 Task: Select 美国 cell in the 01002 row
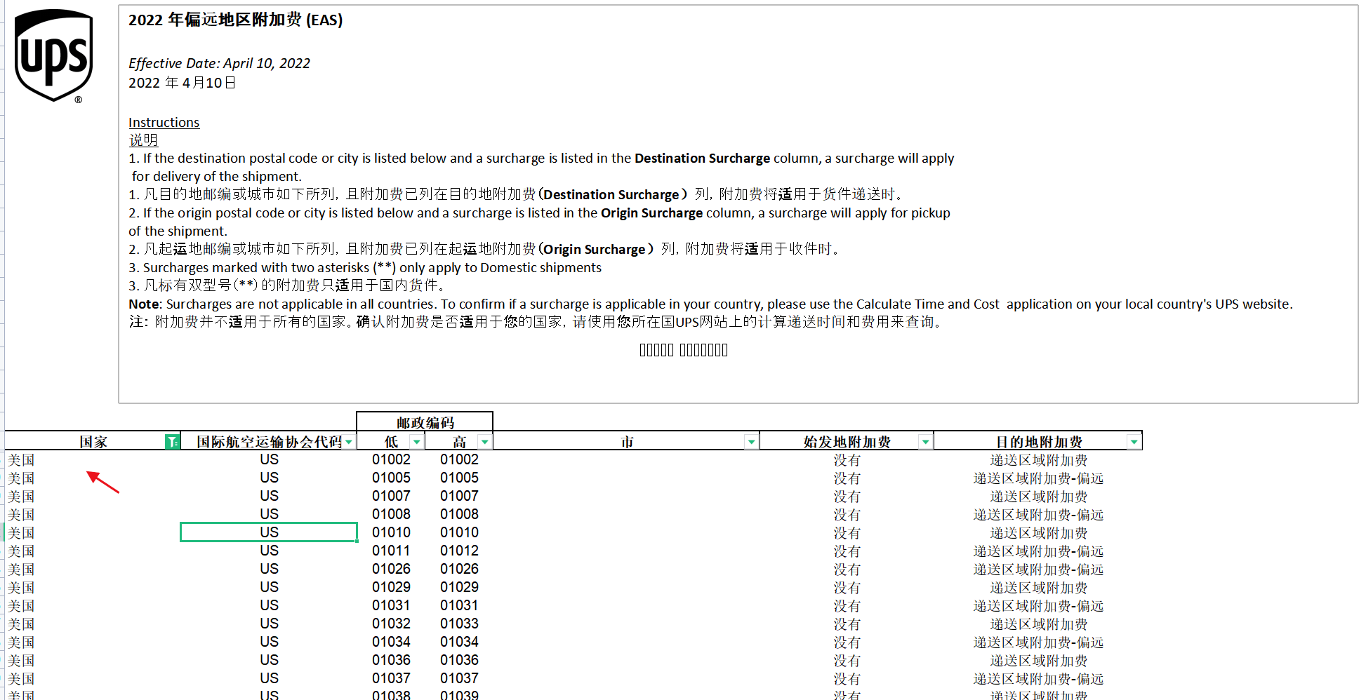[93, 460]
